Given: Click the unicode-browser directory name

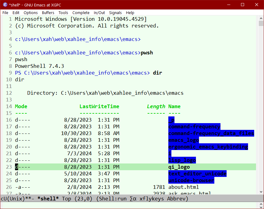Looking at the screenshot, I should [191, 180].
